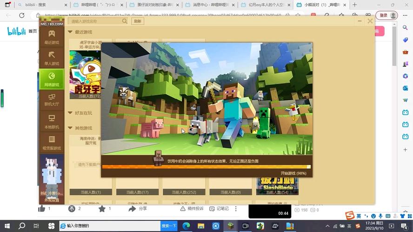Open File Explorer from the taskbar
Image resolution: width=413 pixels, height=232 pixels.
click(x=201, y=226)
